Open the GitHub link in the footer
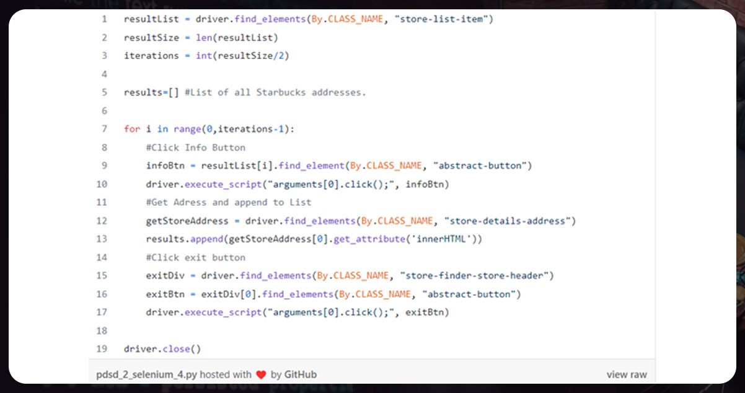 301,374
